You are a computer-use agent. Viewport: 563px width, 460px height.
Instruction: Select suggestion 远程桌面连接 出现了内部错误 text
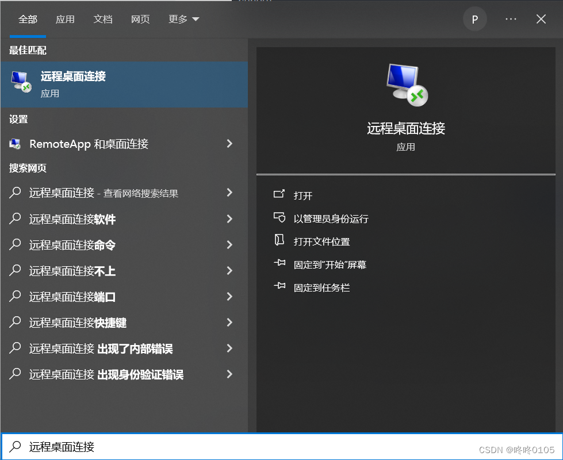[x=101, y=348]
